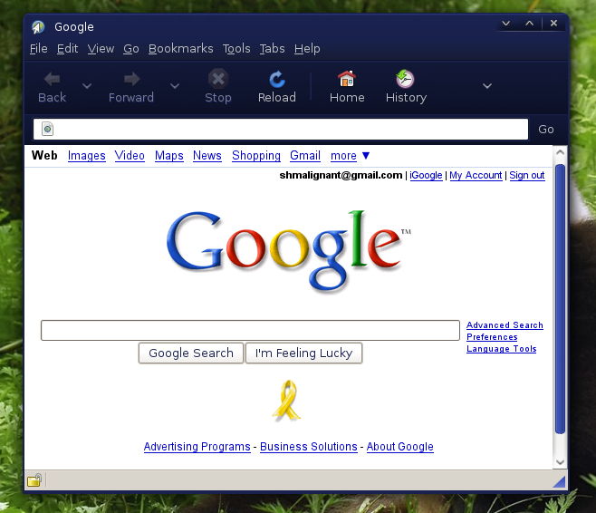Viewport: 596px width, 513px height.
Task: Click the browser icon in title bar
Action: (x=38, y=27)
